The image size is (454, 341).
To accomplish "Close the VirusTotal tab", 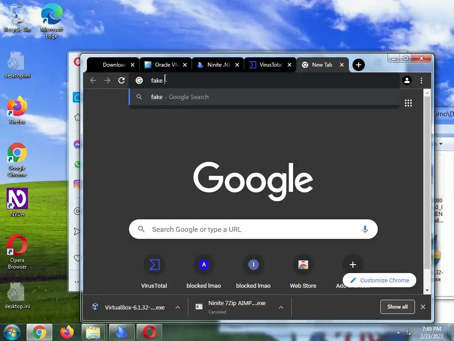I will pos(289,65).
